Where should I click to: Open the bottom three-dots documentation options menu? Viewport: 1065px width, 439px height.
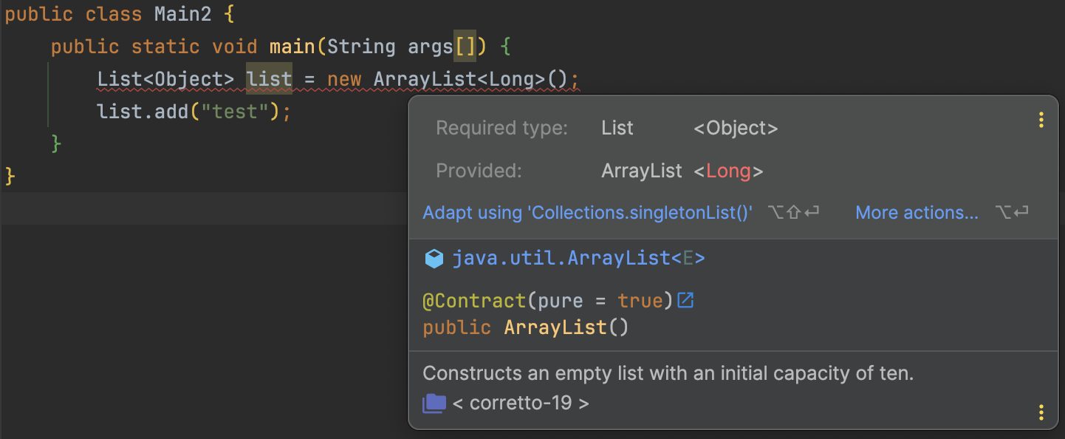(x=1041, y=412)
